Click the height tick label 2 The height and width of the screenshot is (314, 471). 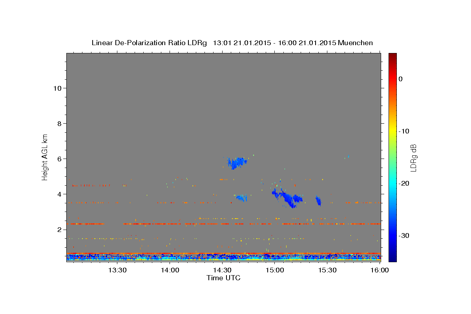click(x=59, y=229)
